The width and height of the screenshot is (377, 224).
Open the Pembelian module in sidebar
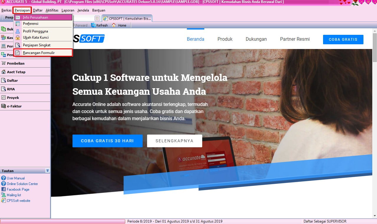point(25,63)
